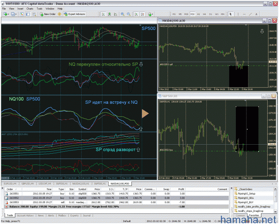Switch to the GBPUSD,H4 chart tab
This screenshot has height=224, width=279.
(x=27, y=184)
